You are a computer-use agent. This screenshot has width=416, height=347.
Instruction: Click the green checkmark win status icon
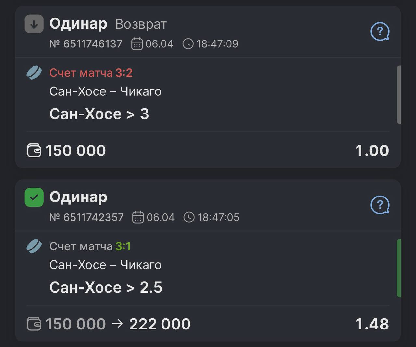click(34, 197)
